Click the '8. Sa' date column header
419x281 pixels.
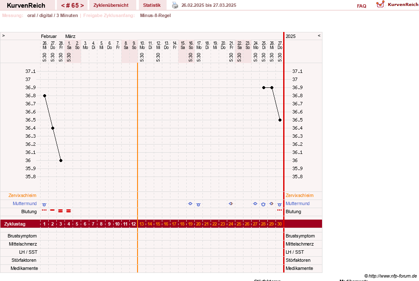(126, 45)
